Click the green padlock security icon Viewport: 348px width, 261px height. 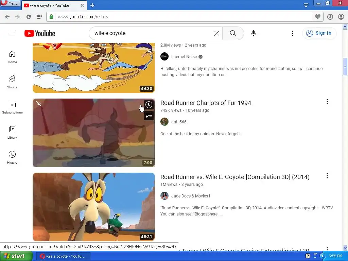(x=51, y=17)
